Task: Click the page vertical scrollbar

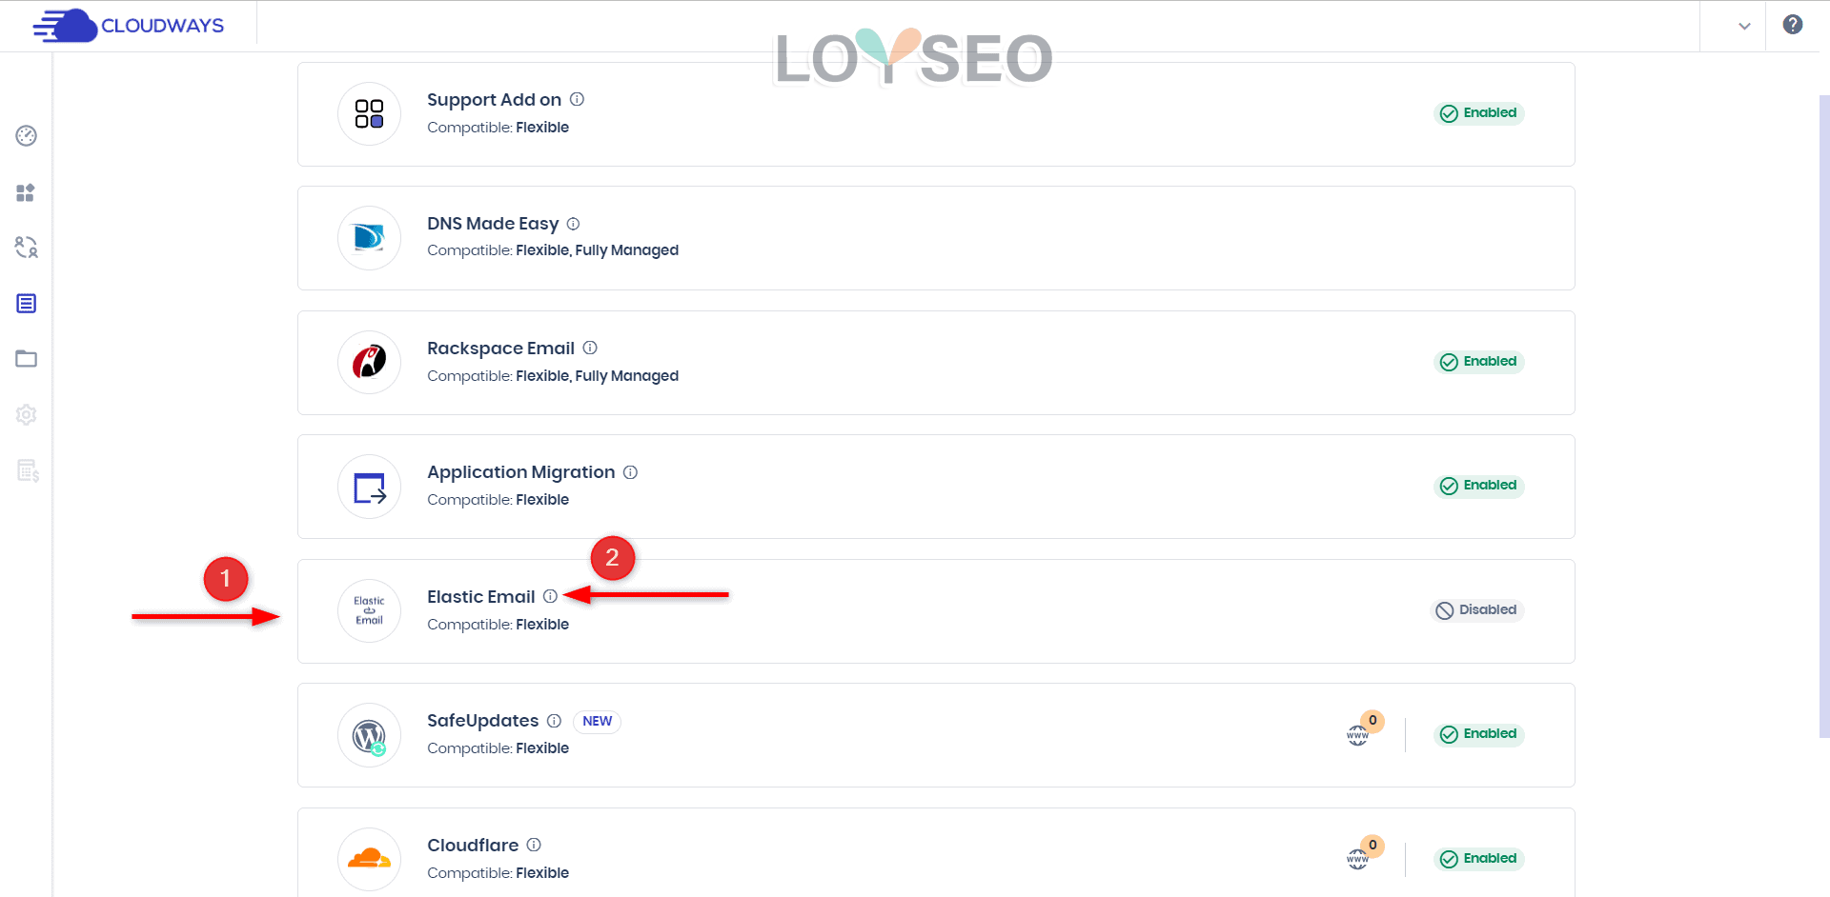Action: [1823, 416]
